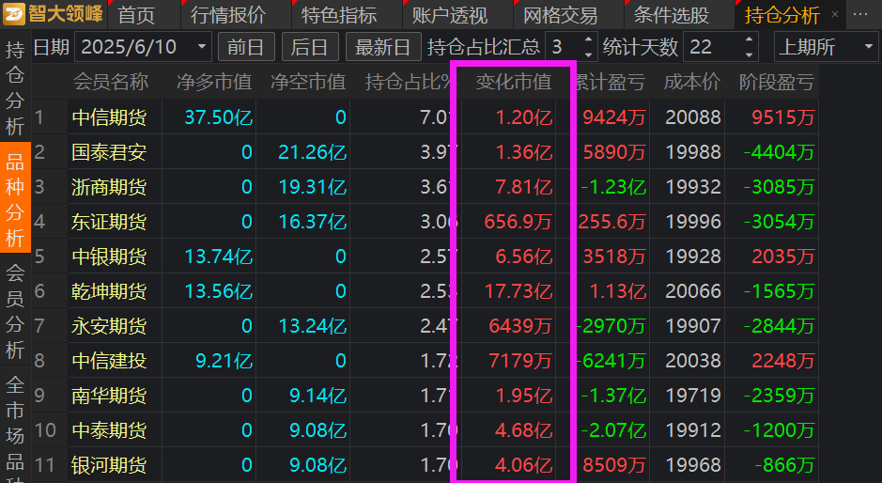This screenshot has width=882, height=483.
Task: Select member 南华期货
Action: tap(109, 396)
